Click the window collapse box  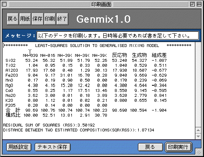pyautogui.click(x=199, y=5)
